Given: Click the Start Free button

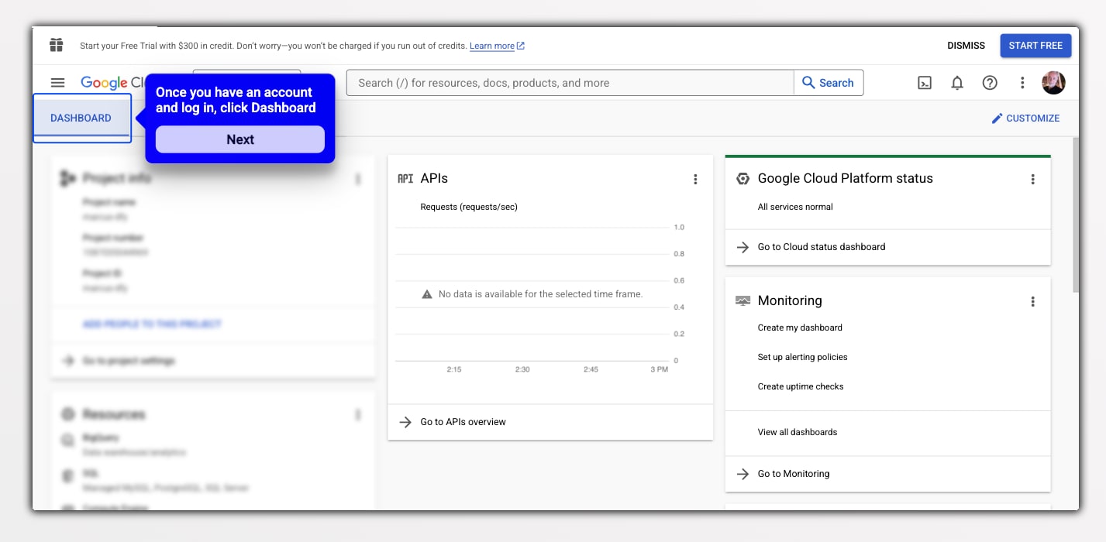Looking at the screenshot, I should pyautogui.click(x=1035, y=46).
